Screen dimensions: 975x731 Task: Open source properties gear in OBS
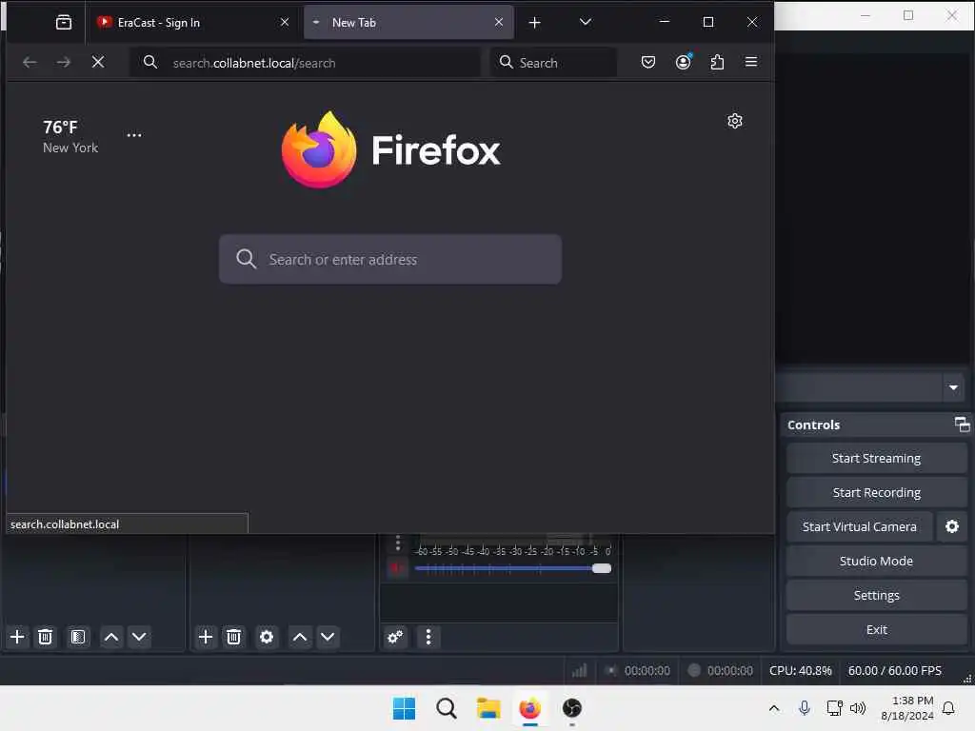(x=267, y=637)
